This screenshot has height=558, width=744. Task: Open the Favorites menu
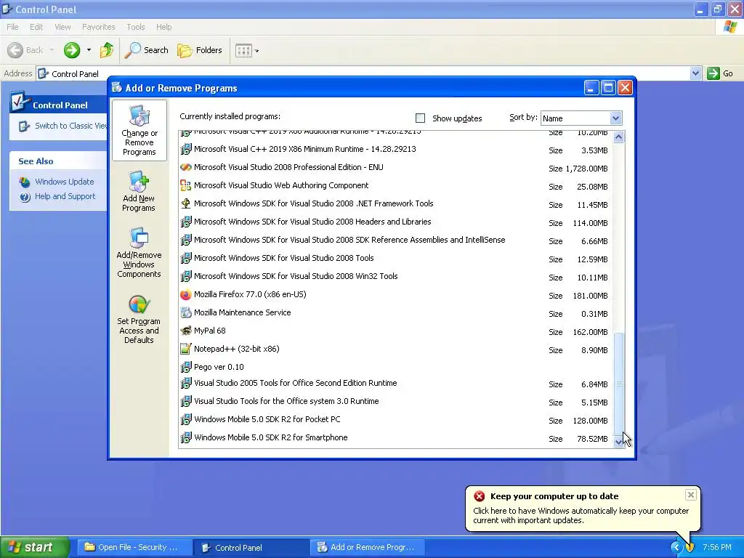pyautogui.click(x=98, y=27)
